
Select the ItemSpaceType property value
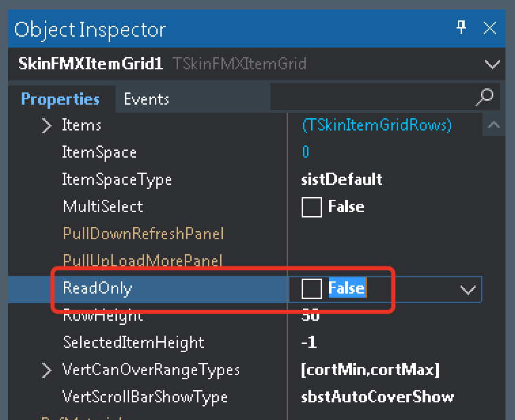pos(342,179)
